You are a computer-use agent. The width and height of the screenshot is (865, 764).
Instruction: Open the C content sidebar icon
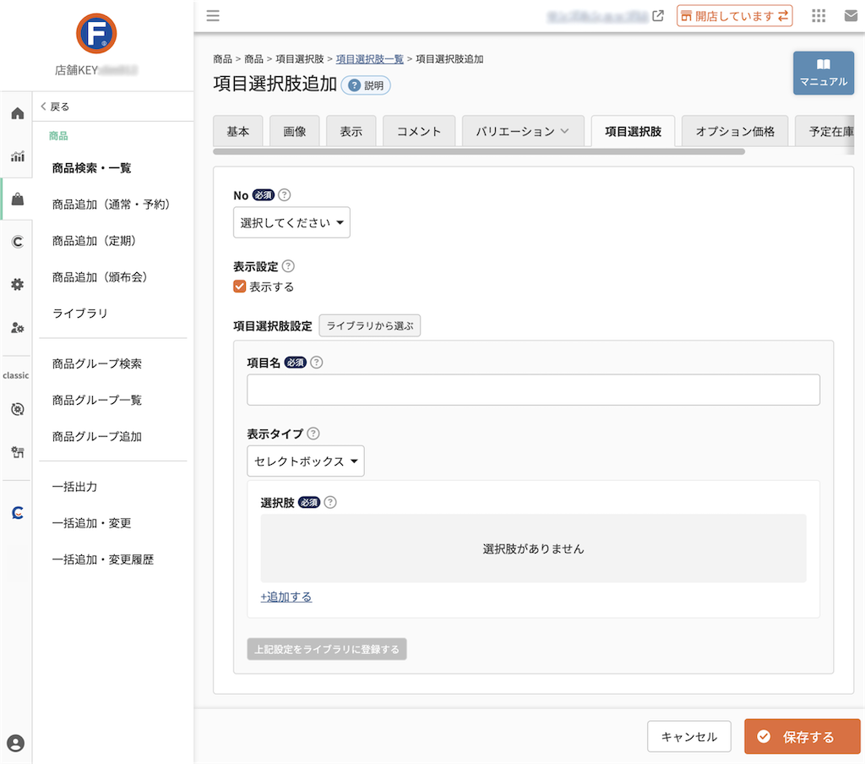(x=18, y=242)
